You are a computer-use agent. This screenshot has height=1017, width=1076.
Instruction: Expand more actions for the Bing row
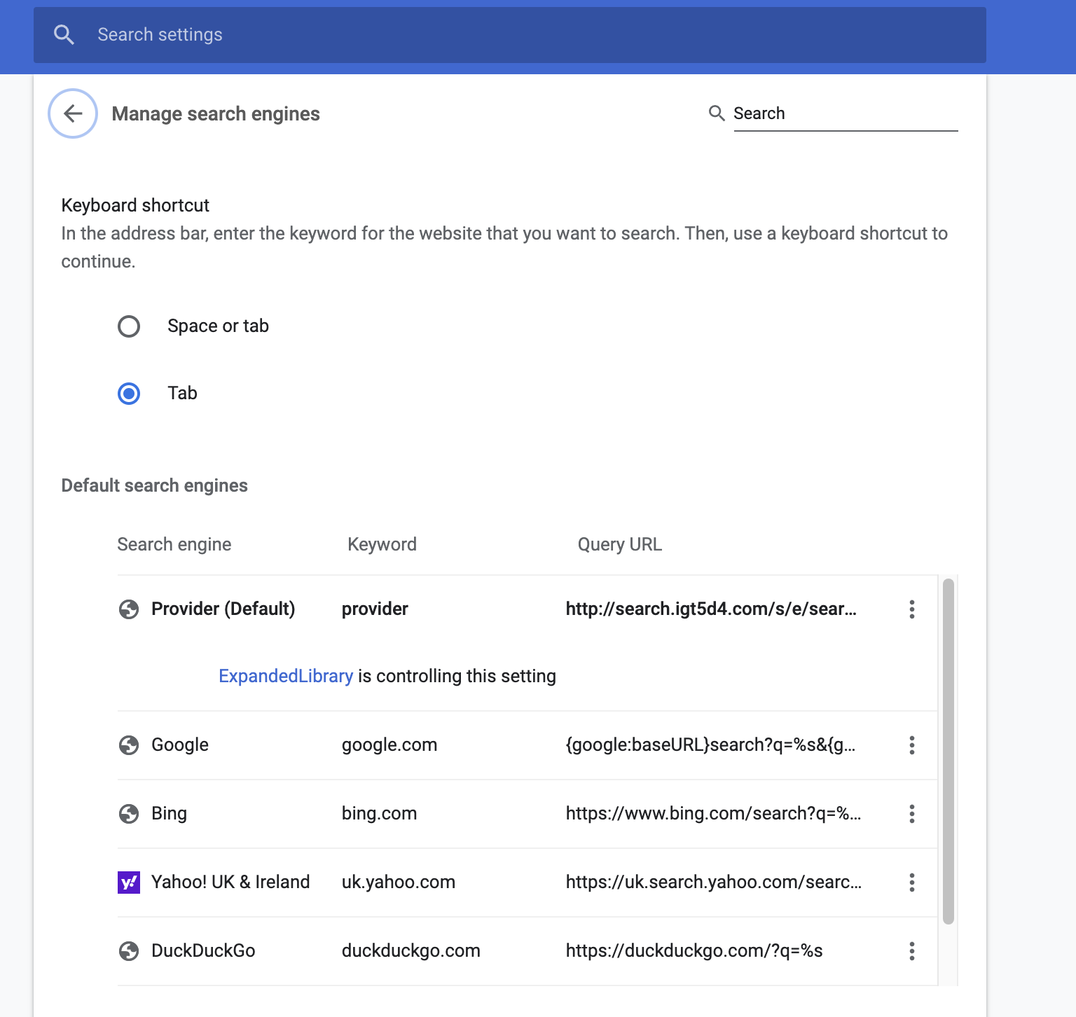click(x=911, y=814)
